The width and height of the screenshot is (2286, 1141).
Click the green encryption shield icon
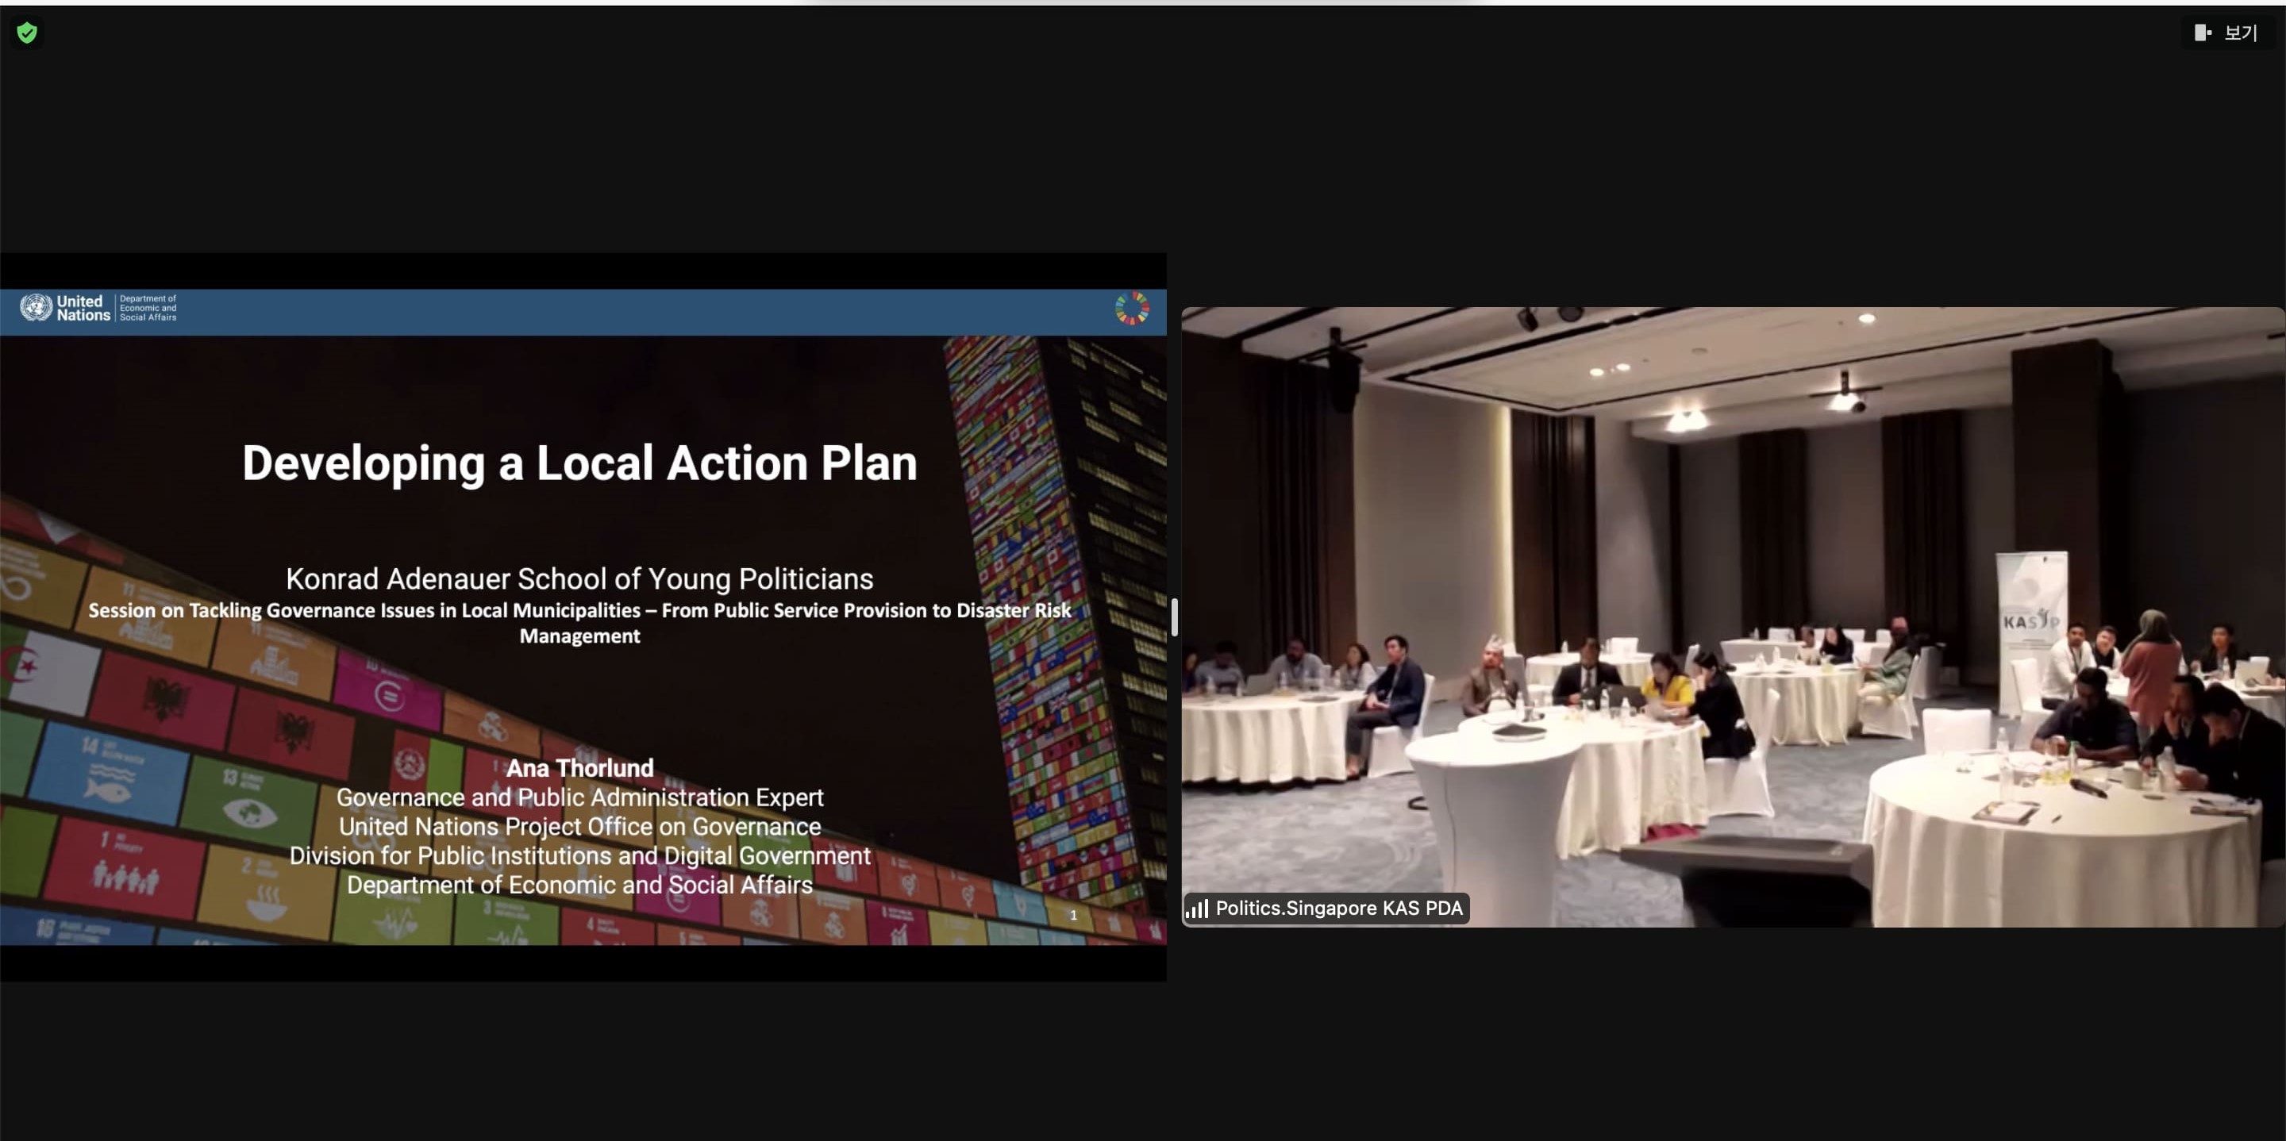pyautogui.click(x=28, y=33)
